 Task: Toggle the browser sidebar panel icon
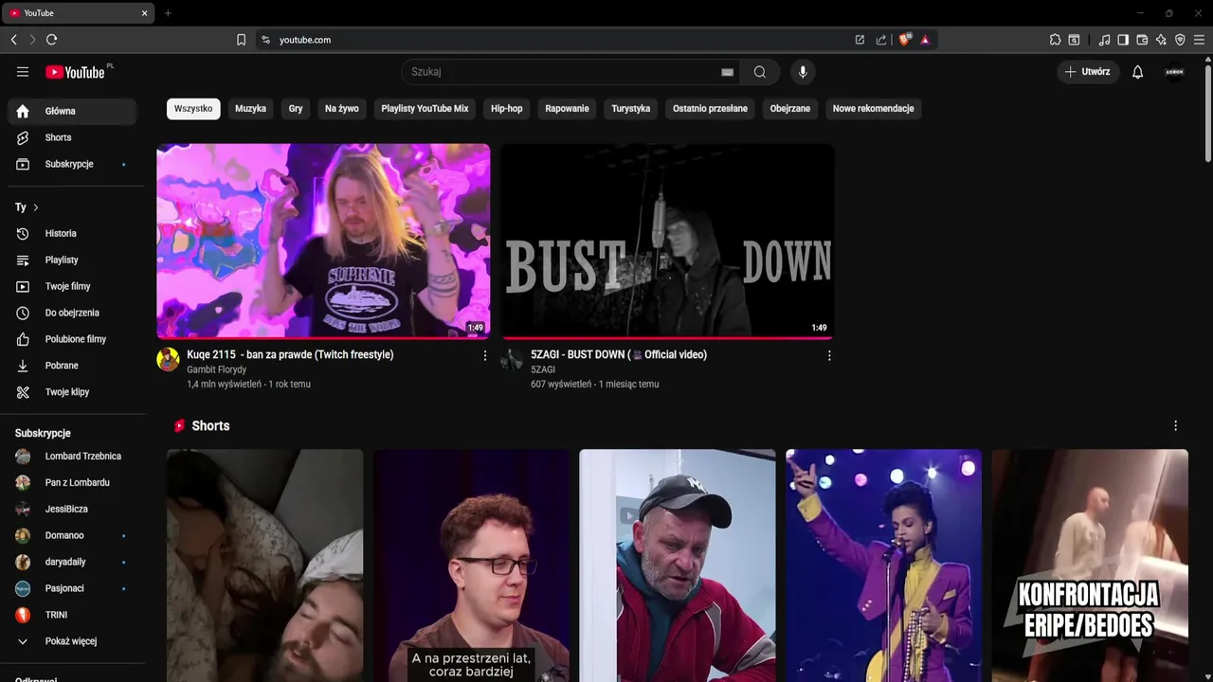[1123, 40]
